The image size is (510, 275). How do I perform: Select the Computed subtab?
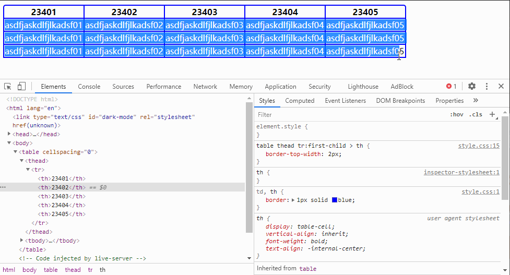click(300, 101)
